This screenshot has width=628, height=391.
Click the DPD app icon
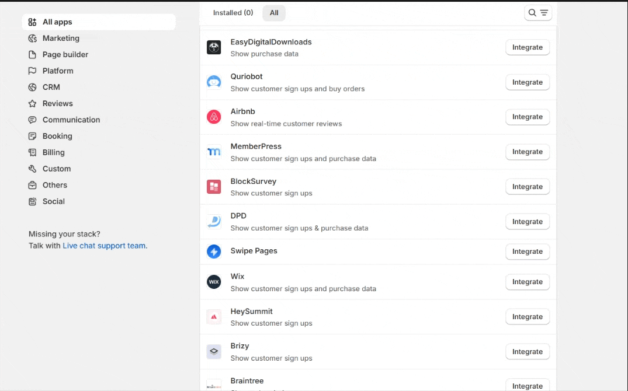coord(214,222)
